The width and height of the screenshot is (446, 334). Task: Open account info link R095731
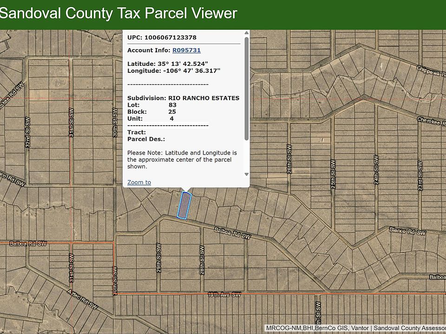[x=186, y=50]
